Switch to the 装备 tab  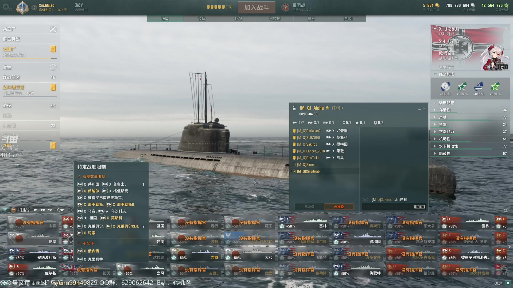202,18
